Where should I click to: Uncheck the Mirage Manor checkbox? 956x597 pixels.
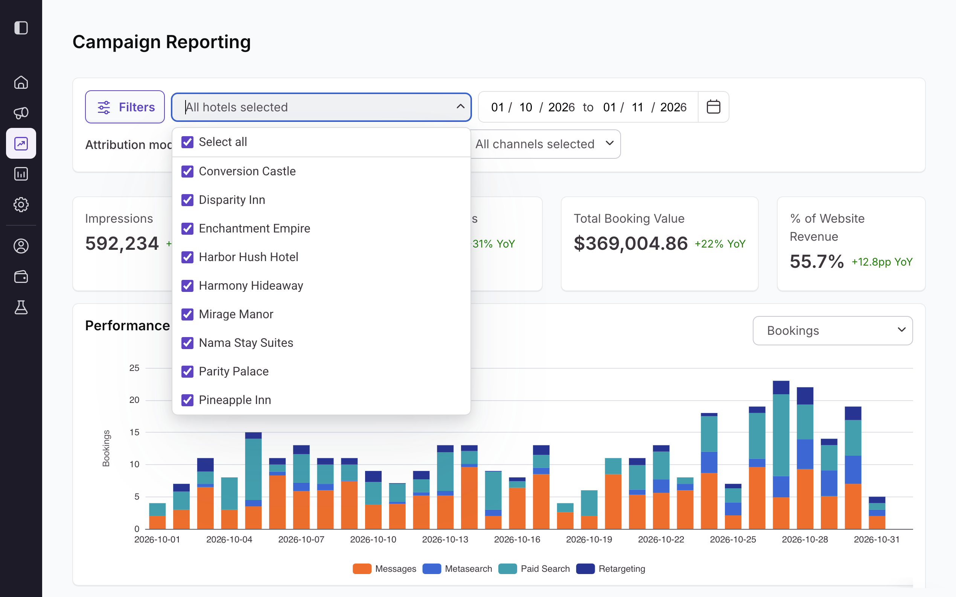(x=187, y=314)
